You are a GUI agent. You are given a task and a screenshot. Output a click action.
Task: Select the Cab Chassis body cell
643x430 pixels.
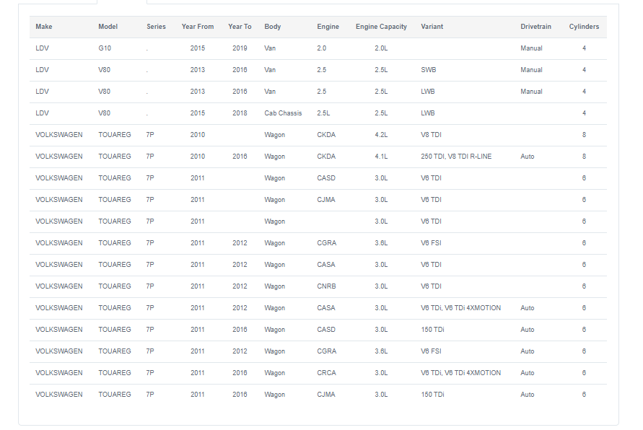(x=283, y=113)
